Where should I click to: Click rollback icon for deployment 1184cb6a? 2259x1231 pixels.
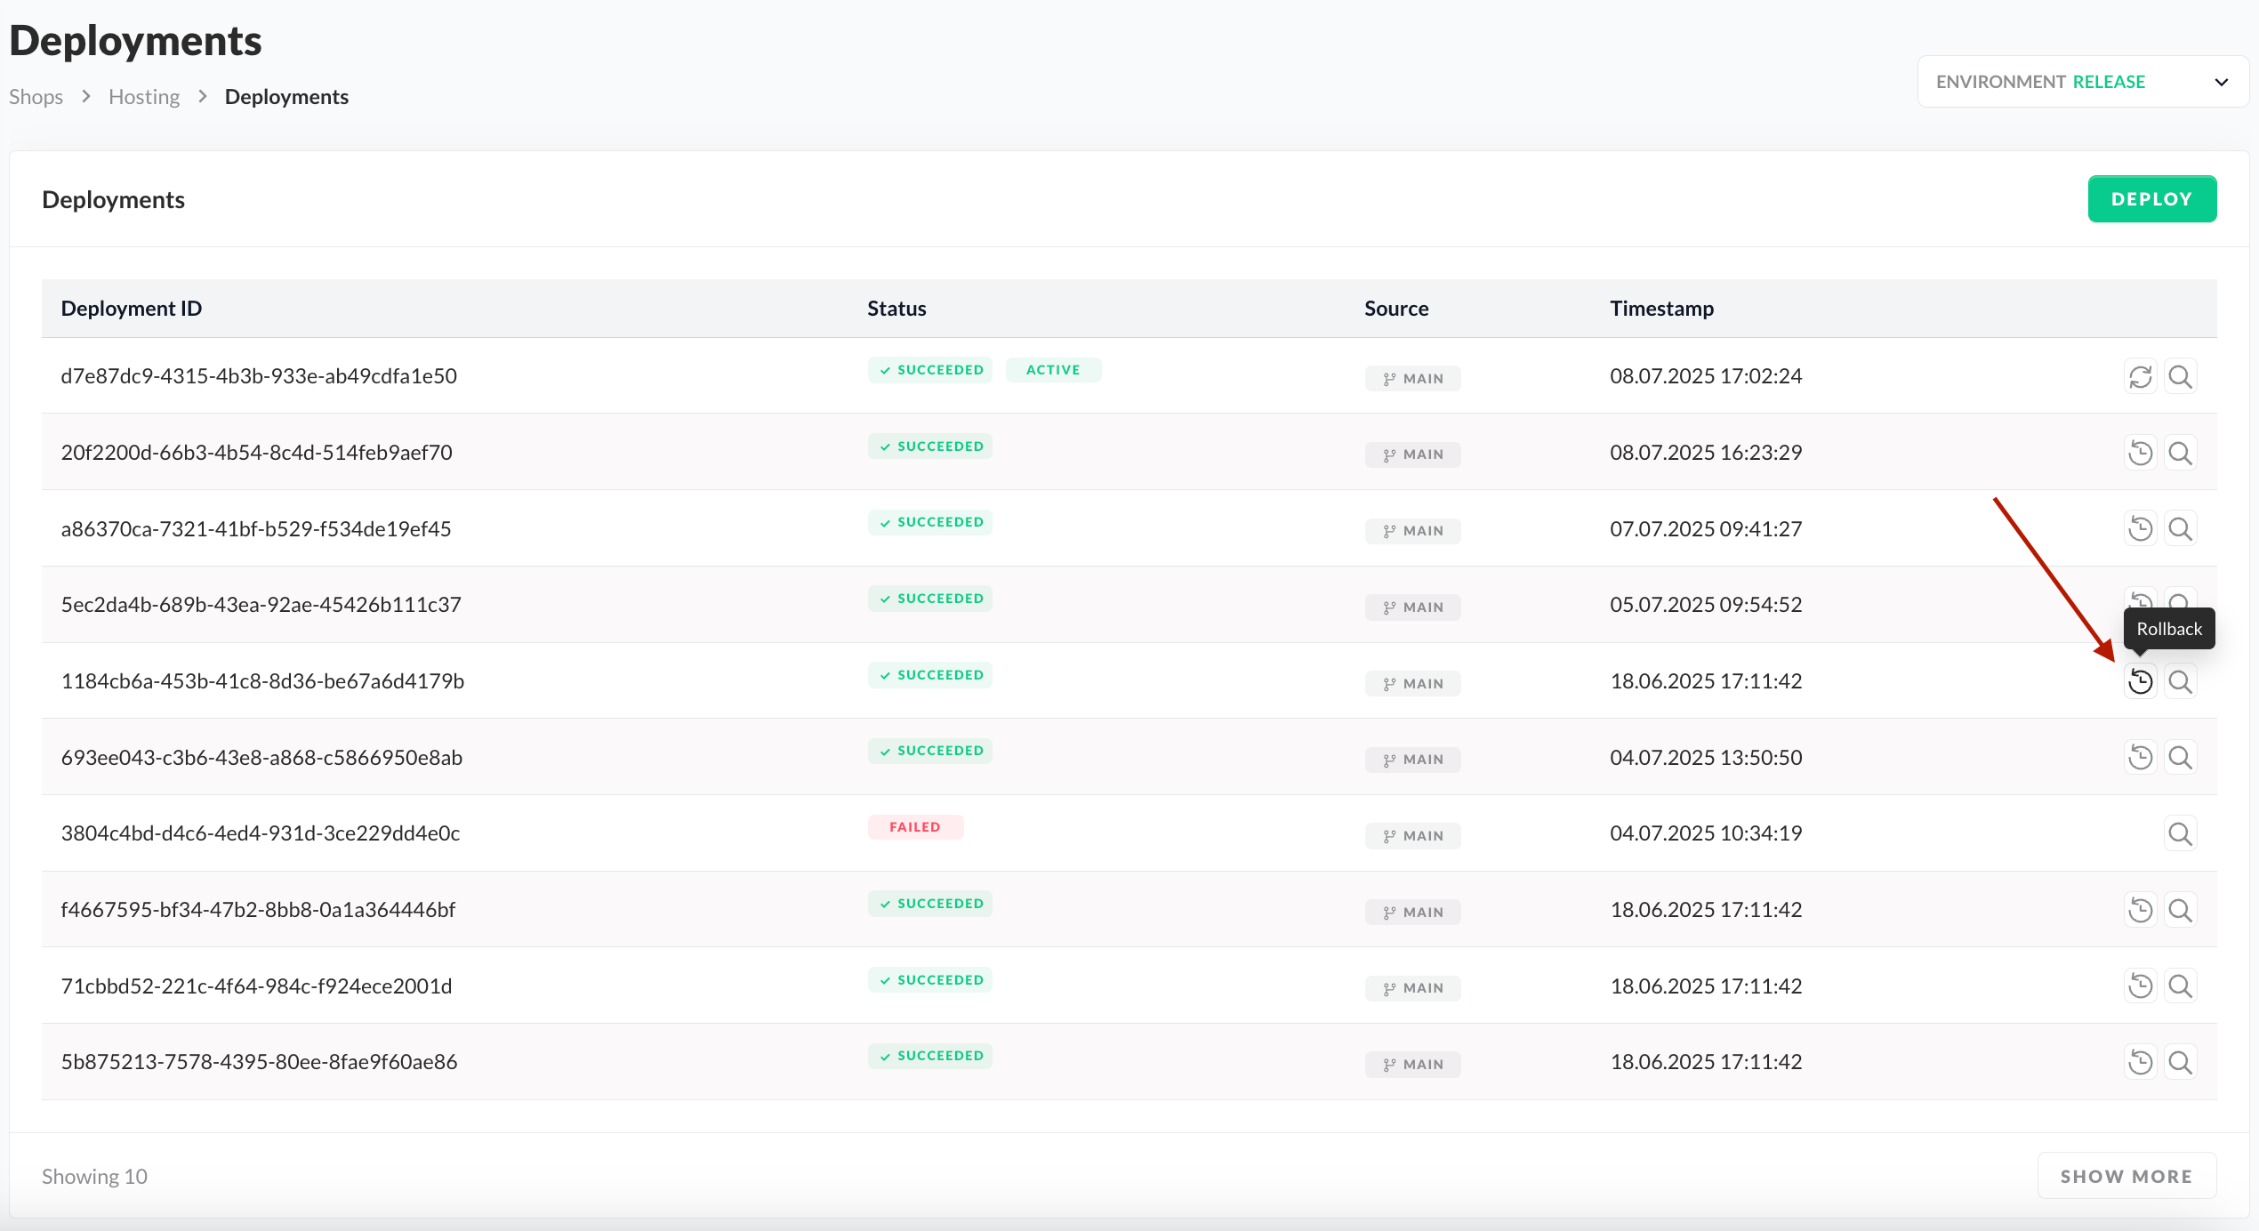(x=2140, y=681)
